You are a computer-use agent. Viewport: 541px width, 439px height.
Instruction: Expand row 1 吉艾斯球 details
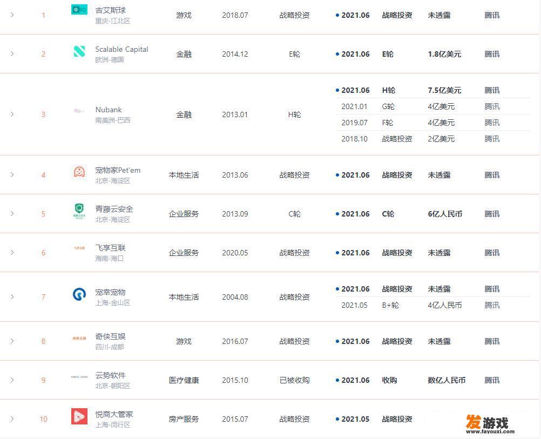[12, 15]
